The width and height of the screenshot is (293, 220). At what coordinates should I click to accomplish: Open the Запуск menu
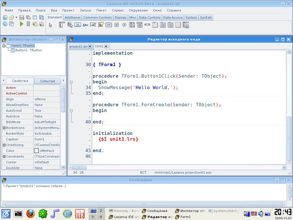(x=85, y=10)
